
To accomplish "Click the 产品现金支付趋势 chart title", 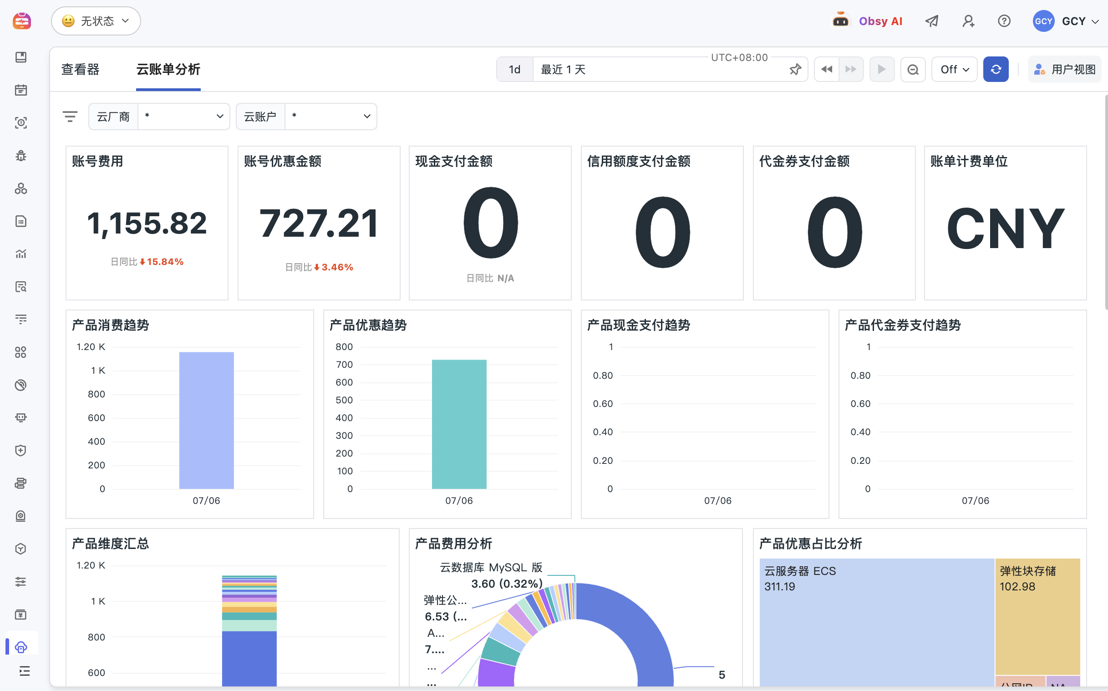I will [x=638, y=325].
